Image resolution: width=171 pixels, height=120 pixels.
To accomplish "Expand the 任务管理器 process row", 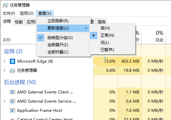I will (5, 70).
